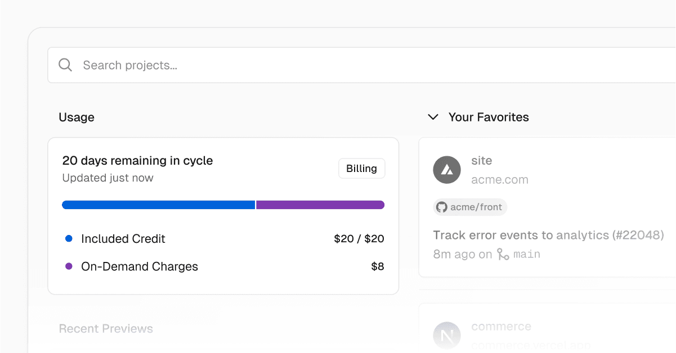Click the Your Favorites heading
This screenshot has height=353, width=676.
click(x=488, y=117)
